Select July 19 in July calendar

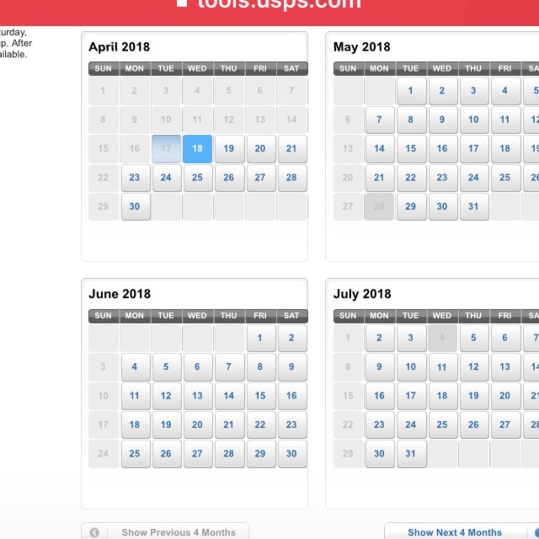click(x=473, y=396)
